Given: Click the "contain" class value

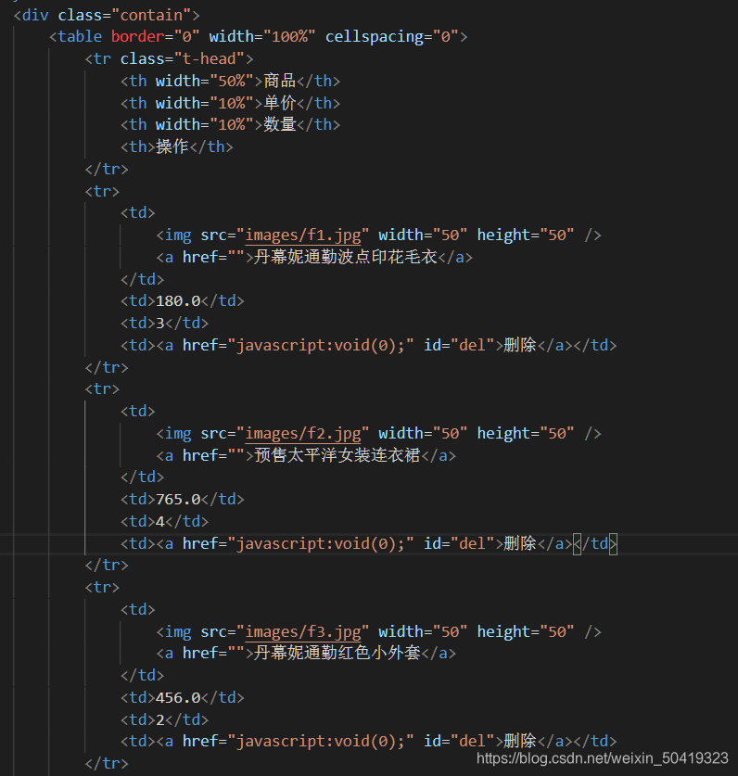Looking at the screenshot, I should 151,16.
